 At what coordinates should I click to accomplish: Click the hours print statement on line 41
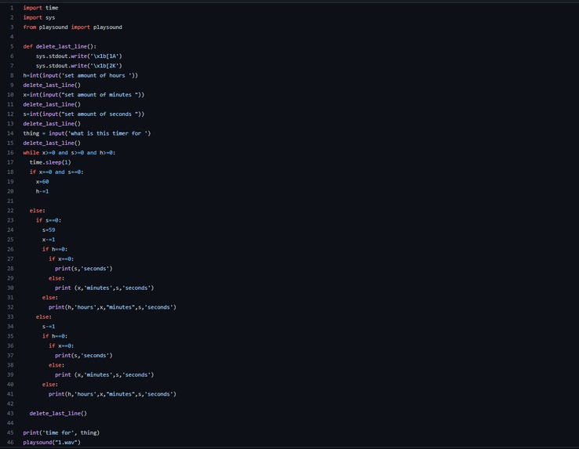pos(113,394)
